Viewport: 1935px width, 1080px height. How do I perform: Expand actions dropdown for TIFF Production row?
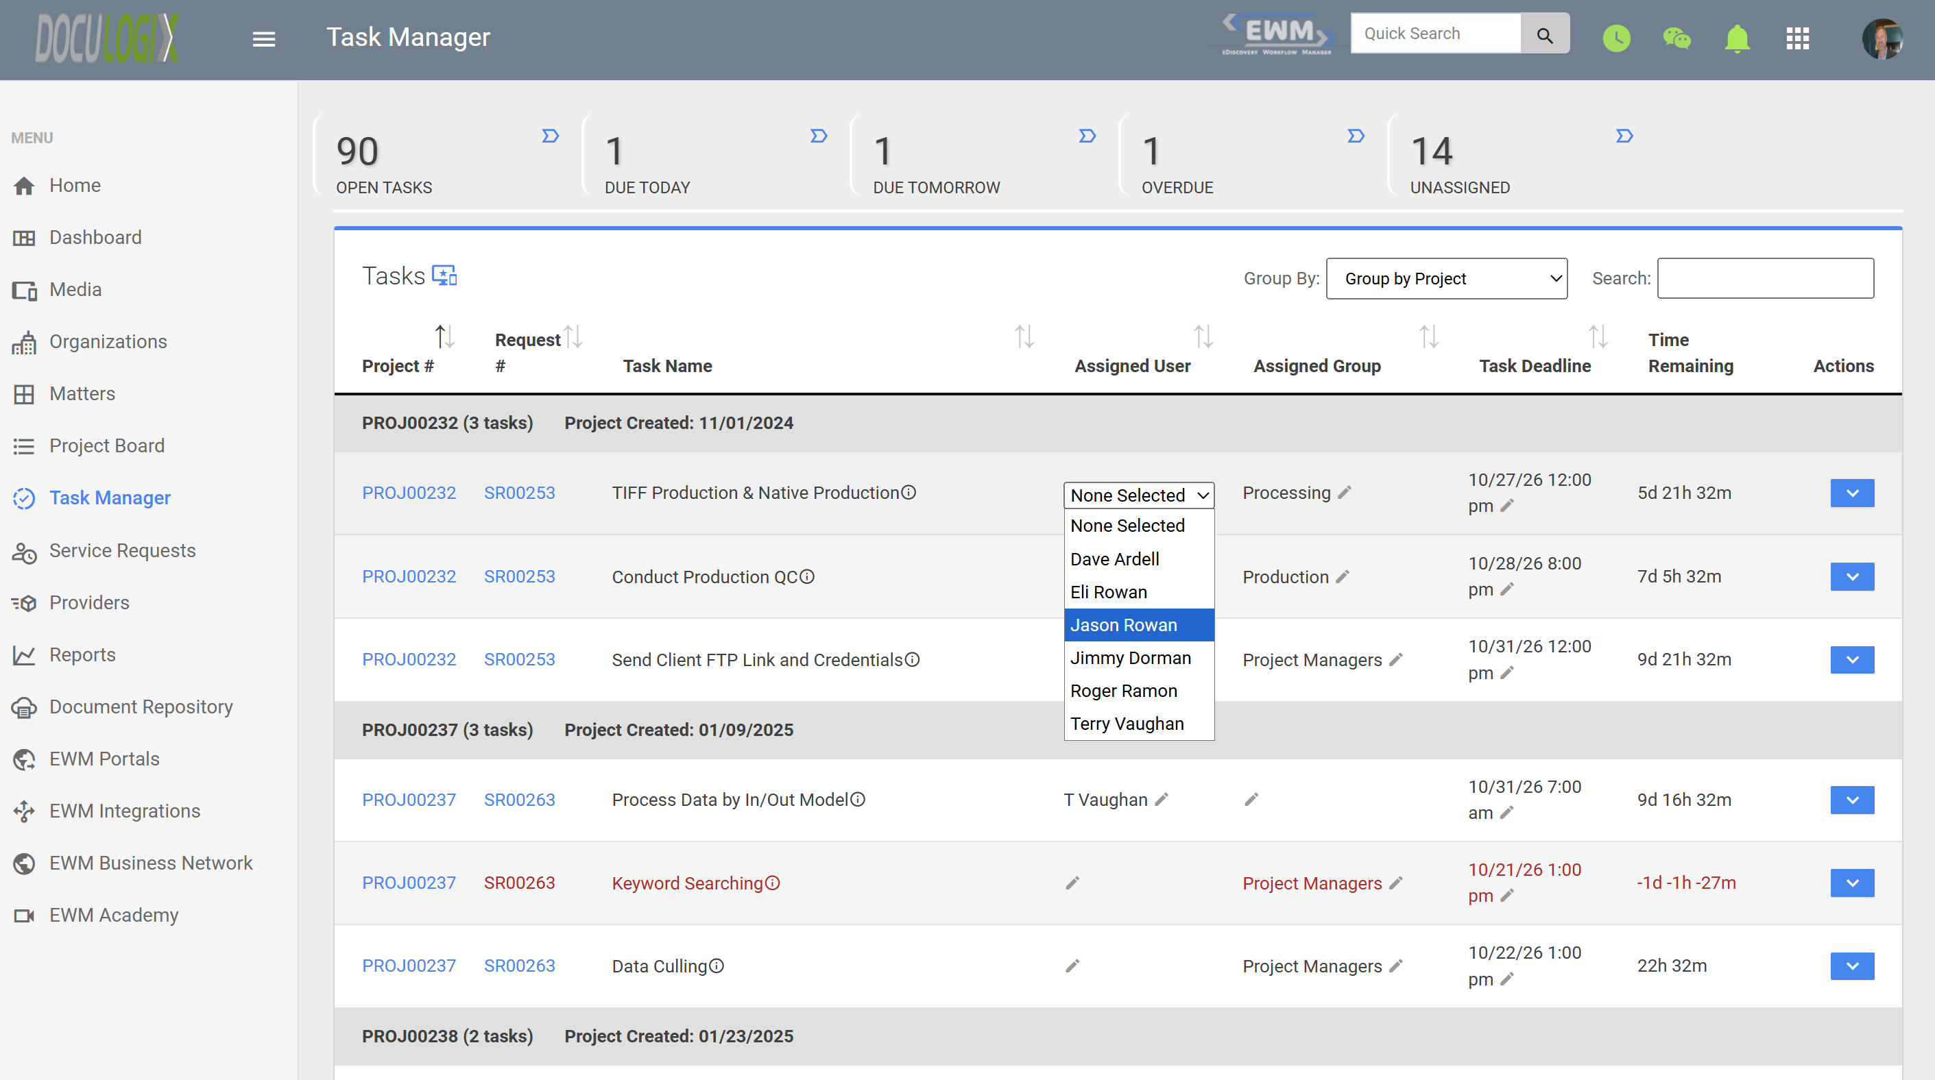tap(1852, 493)
